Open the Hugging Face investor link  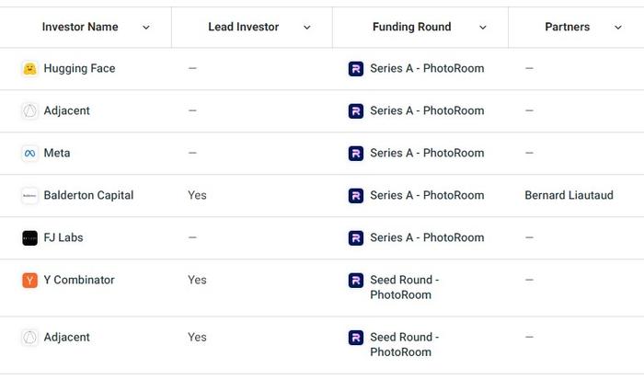(x=79, y=69)
